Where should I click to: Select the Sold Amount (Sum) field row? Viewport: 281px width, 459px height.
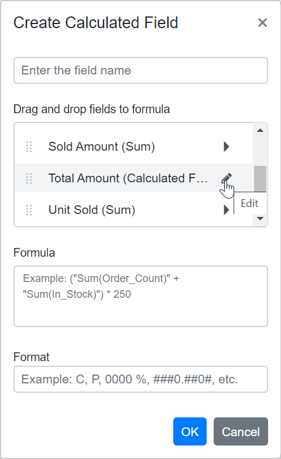click(x=133, y=147)
